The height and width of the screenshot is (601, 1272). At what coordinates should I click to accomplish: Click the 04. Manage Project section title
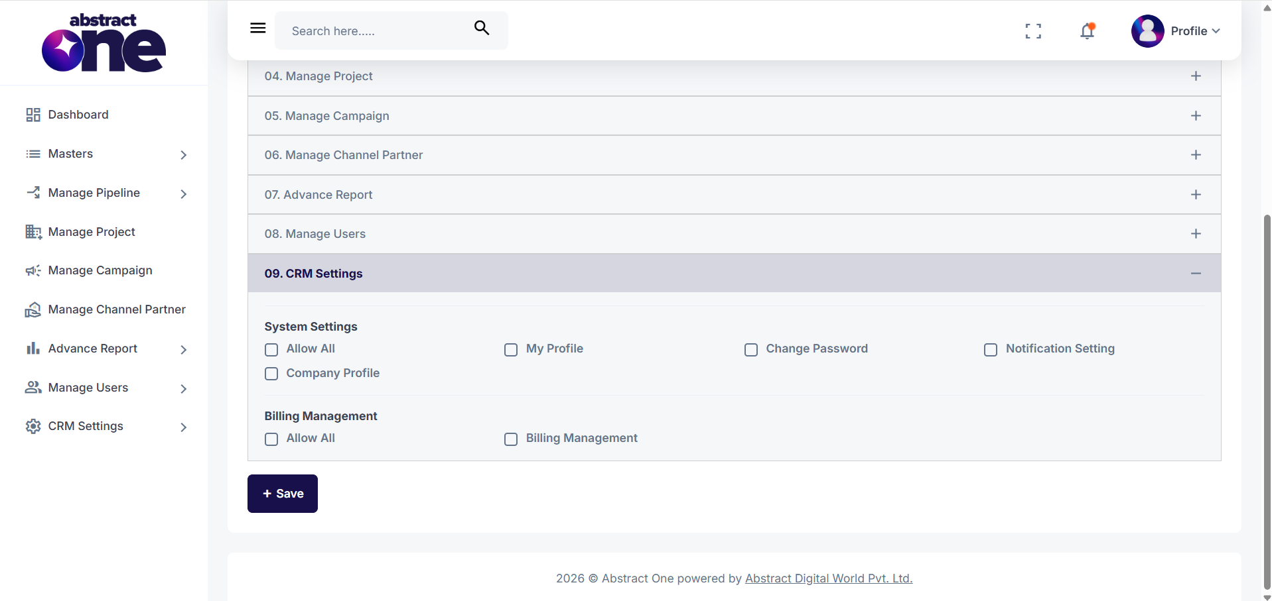click(318, 76)
